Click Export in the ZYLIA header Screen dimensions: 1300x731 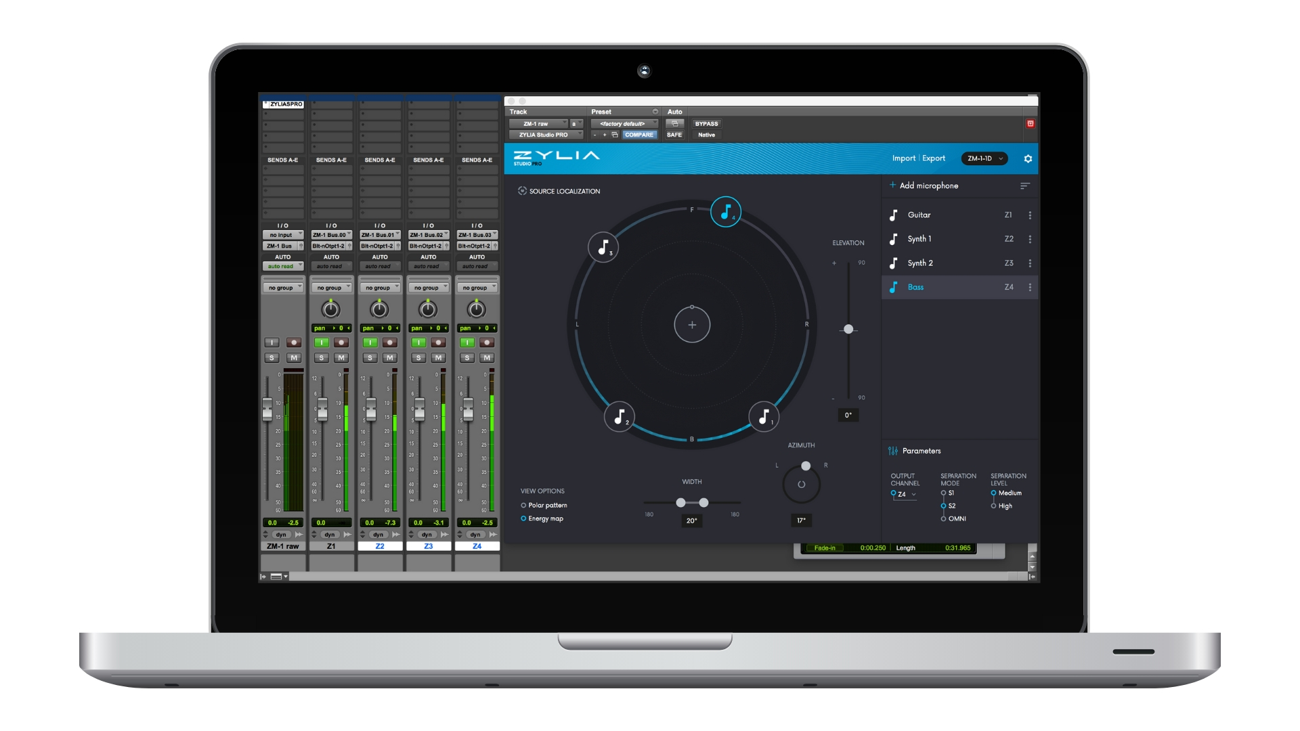coord(933,158)
